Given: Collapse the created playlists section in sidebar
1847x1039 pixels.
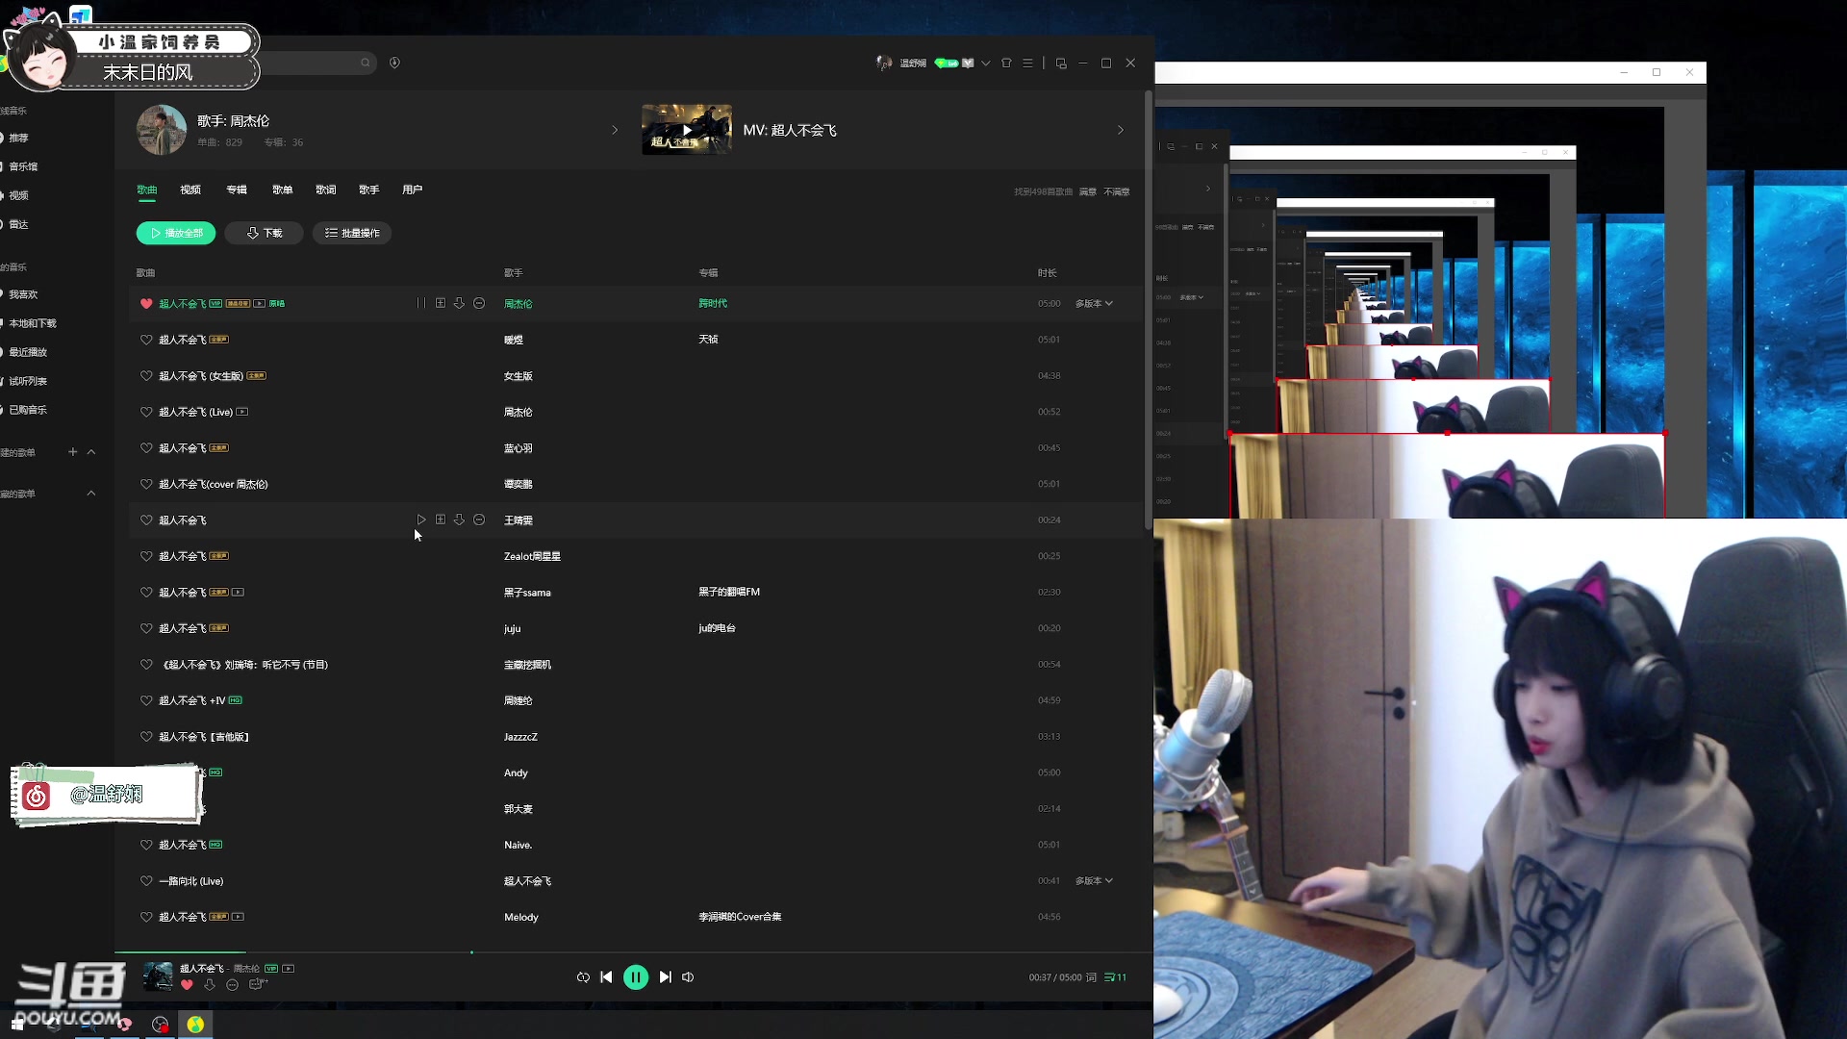Looking at the screenshot, I should point(91,451).
